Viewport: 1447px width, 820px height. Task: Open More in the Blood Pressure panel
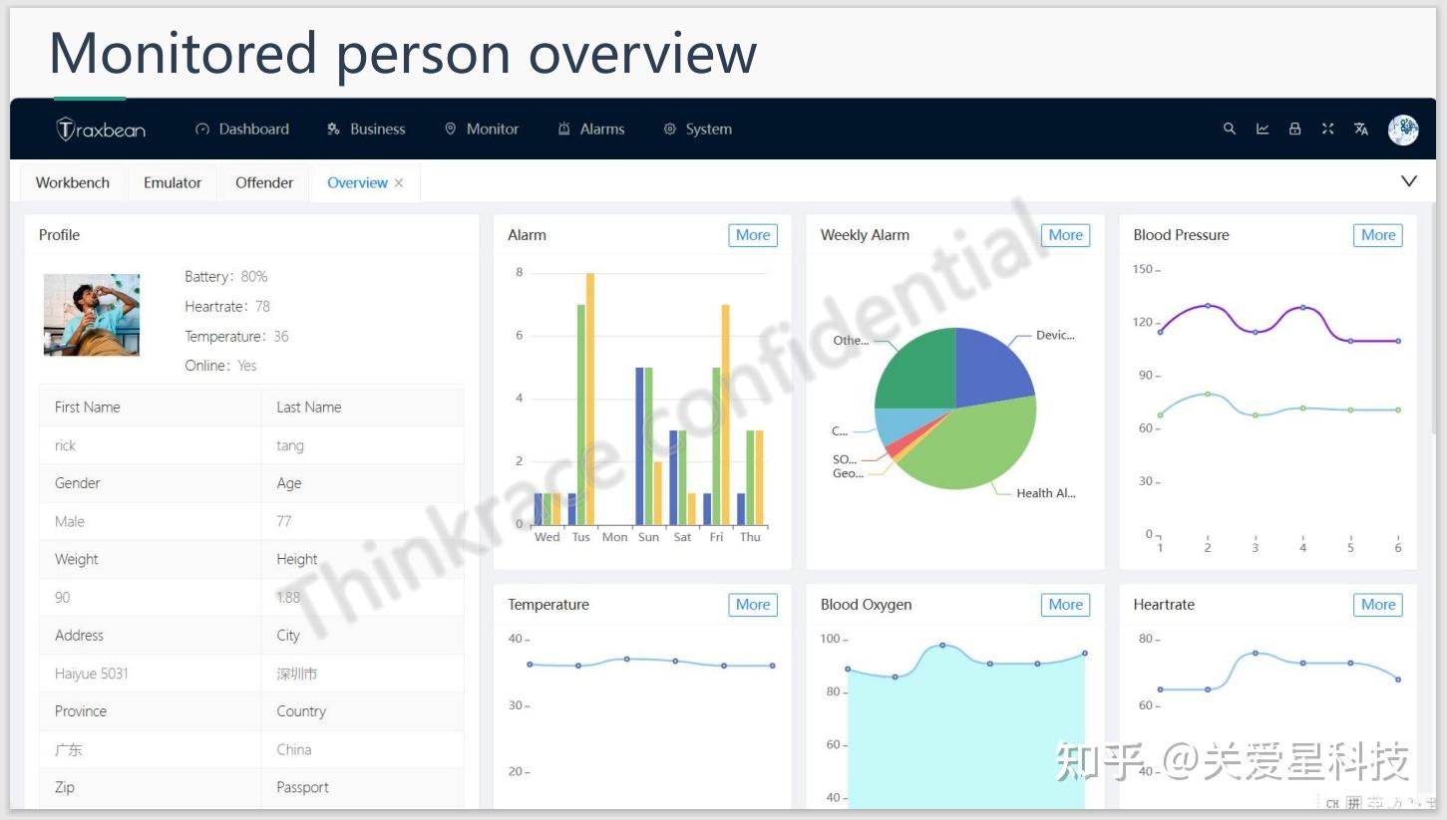1377,234
